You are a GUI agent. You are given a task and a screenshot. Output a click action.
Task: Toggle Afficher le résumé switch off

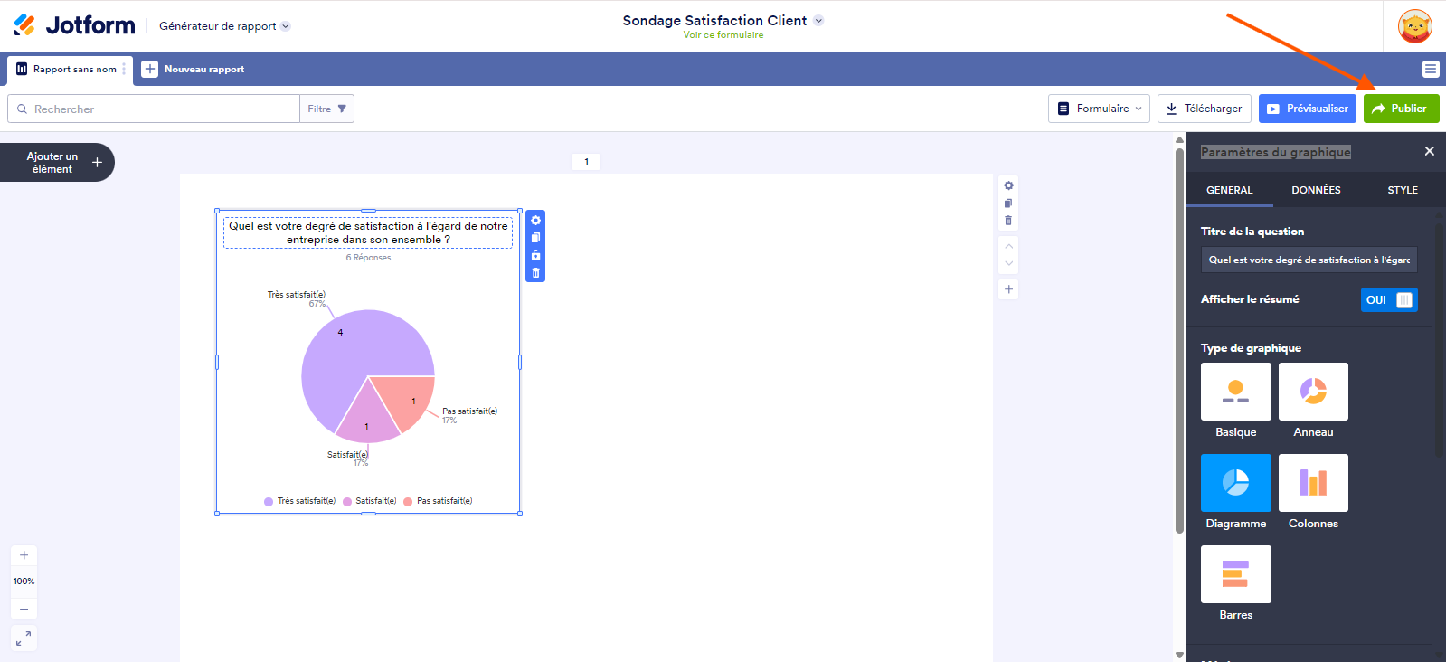tap(1389, 300)
